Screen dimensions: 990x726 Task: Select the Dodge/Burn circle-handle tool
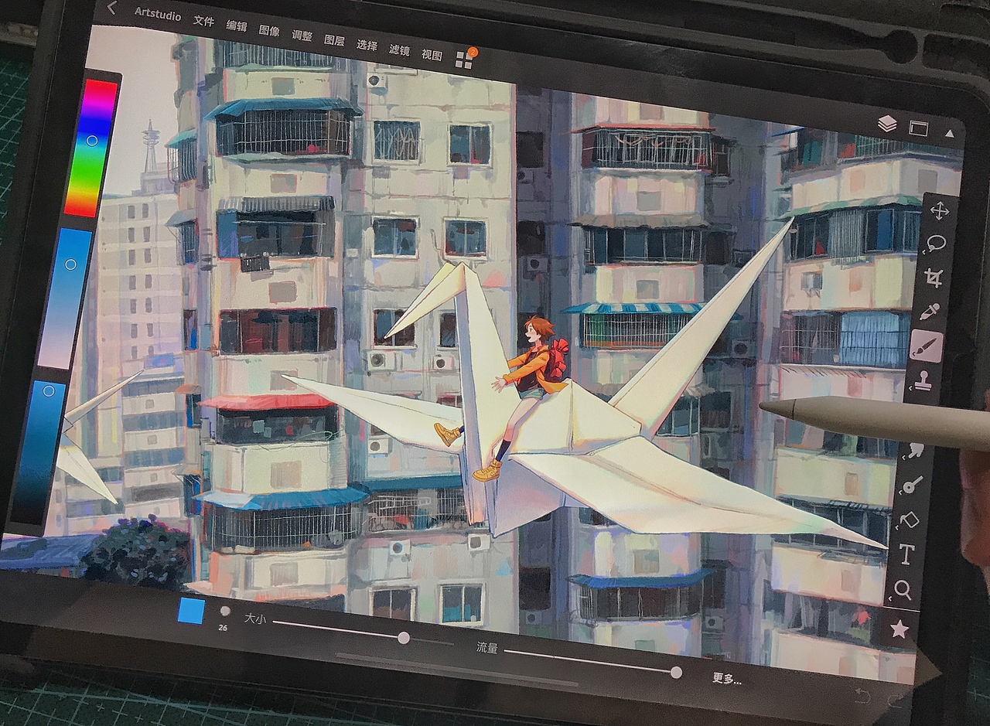[913, 486]
